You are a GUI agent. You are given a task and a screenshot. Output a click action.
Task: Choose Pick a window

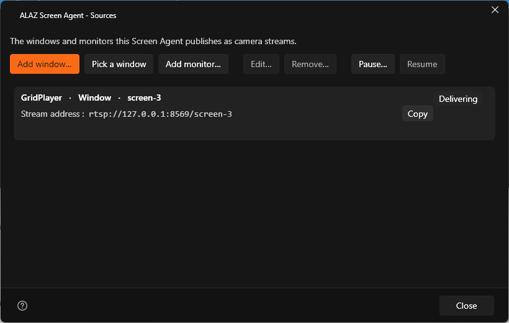[x=119, y=64]
